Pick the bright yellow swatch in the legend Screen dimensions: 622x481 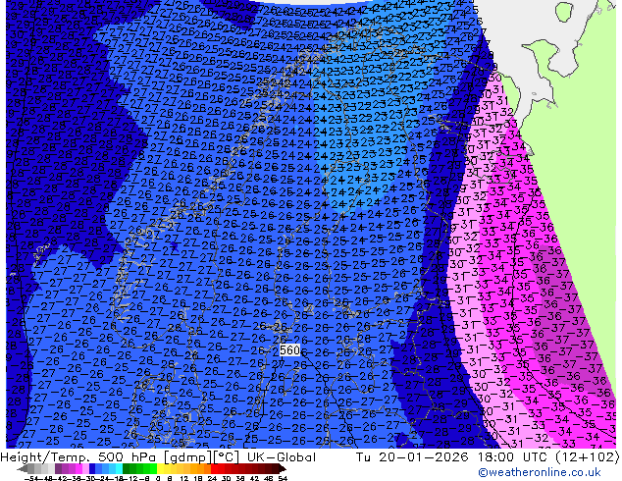(160, 469)
